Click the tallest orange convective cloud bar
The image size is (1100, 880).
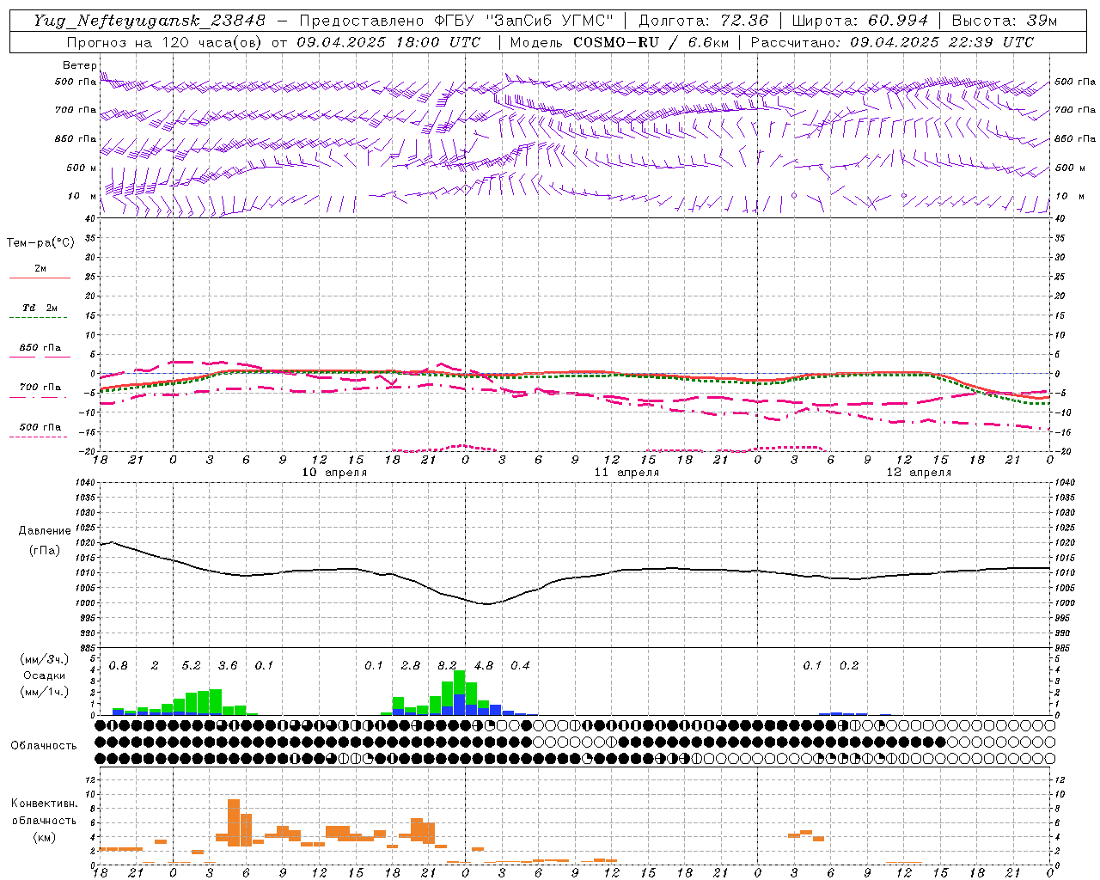tap(234, 822)
